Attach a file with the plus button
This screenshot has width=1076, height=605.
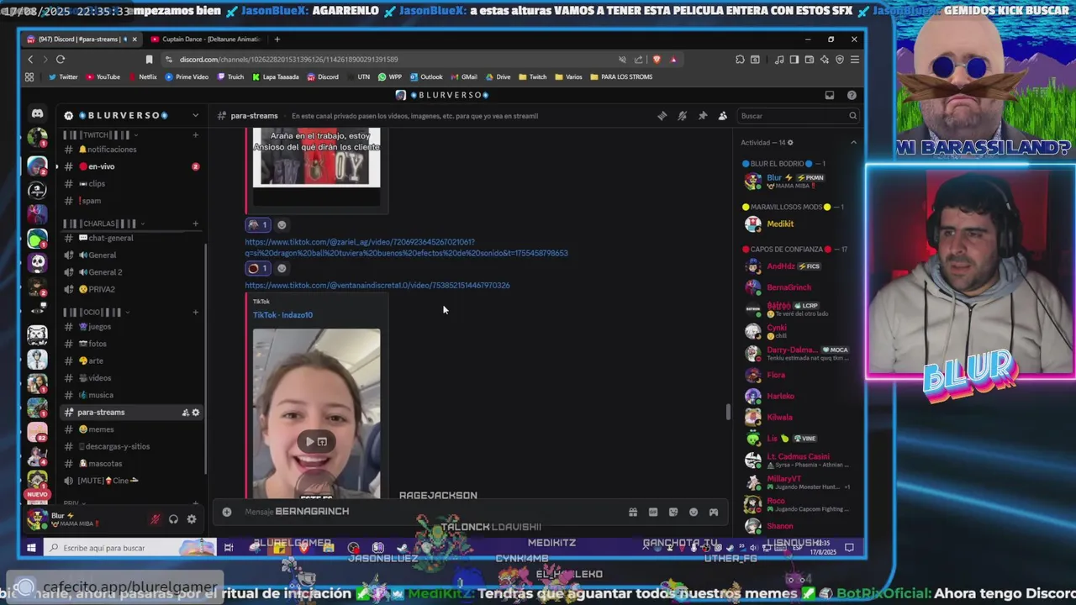[227, 512]
